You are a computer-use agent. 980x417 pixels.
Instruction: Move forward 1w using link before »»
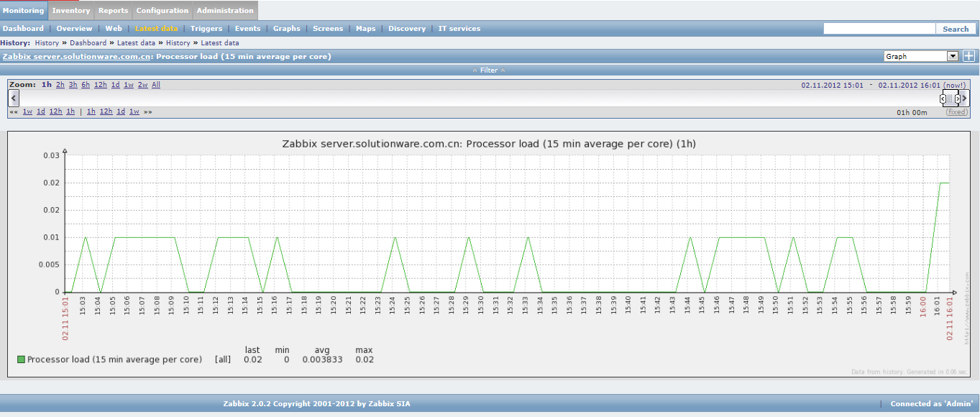click(134, 111)
